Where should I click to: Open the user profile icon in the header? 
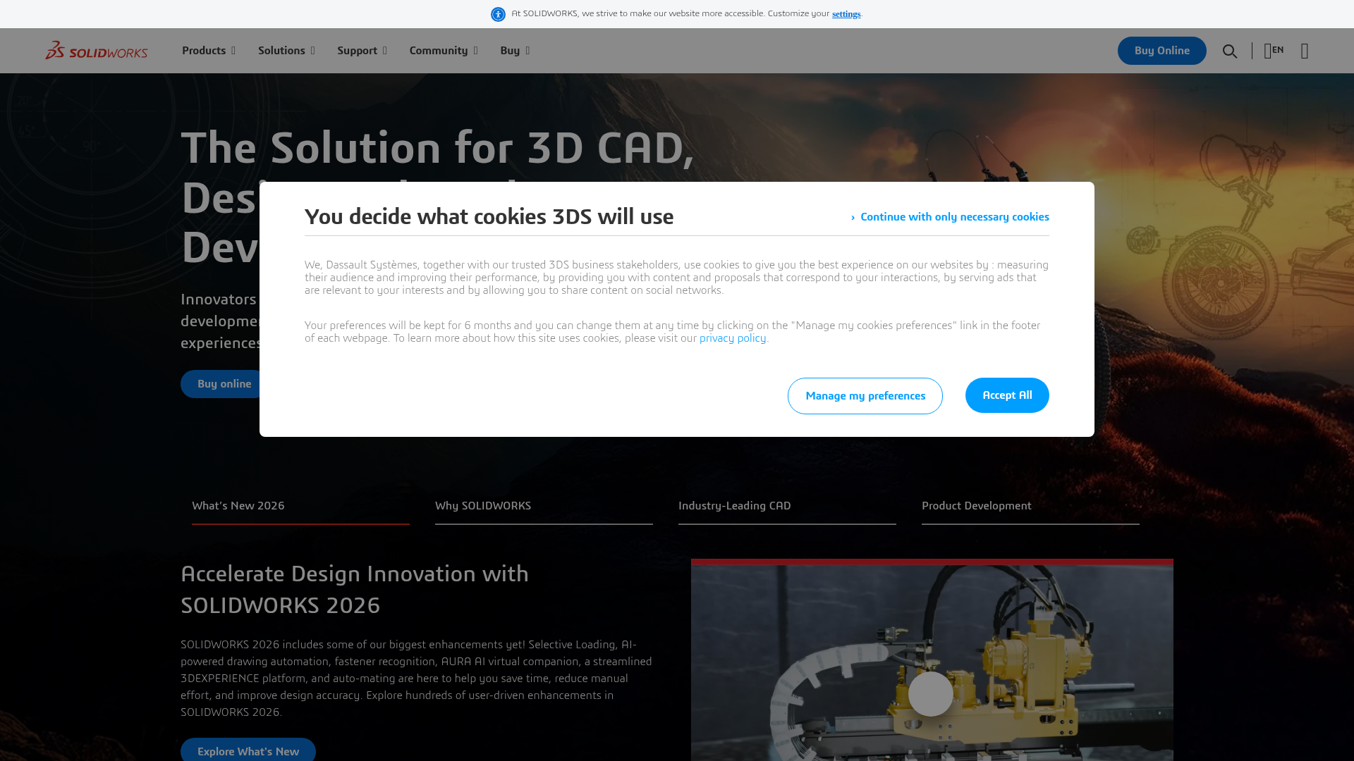click(x=1305, y=51)
